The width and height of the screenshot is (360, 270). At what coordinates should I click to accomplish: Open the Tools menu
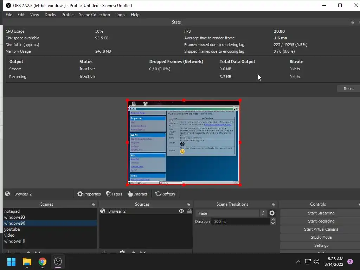click(120, 15)
